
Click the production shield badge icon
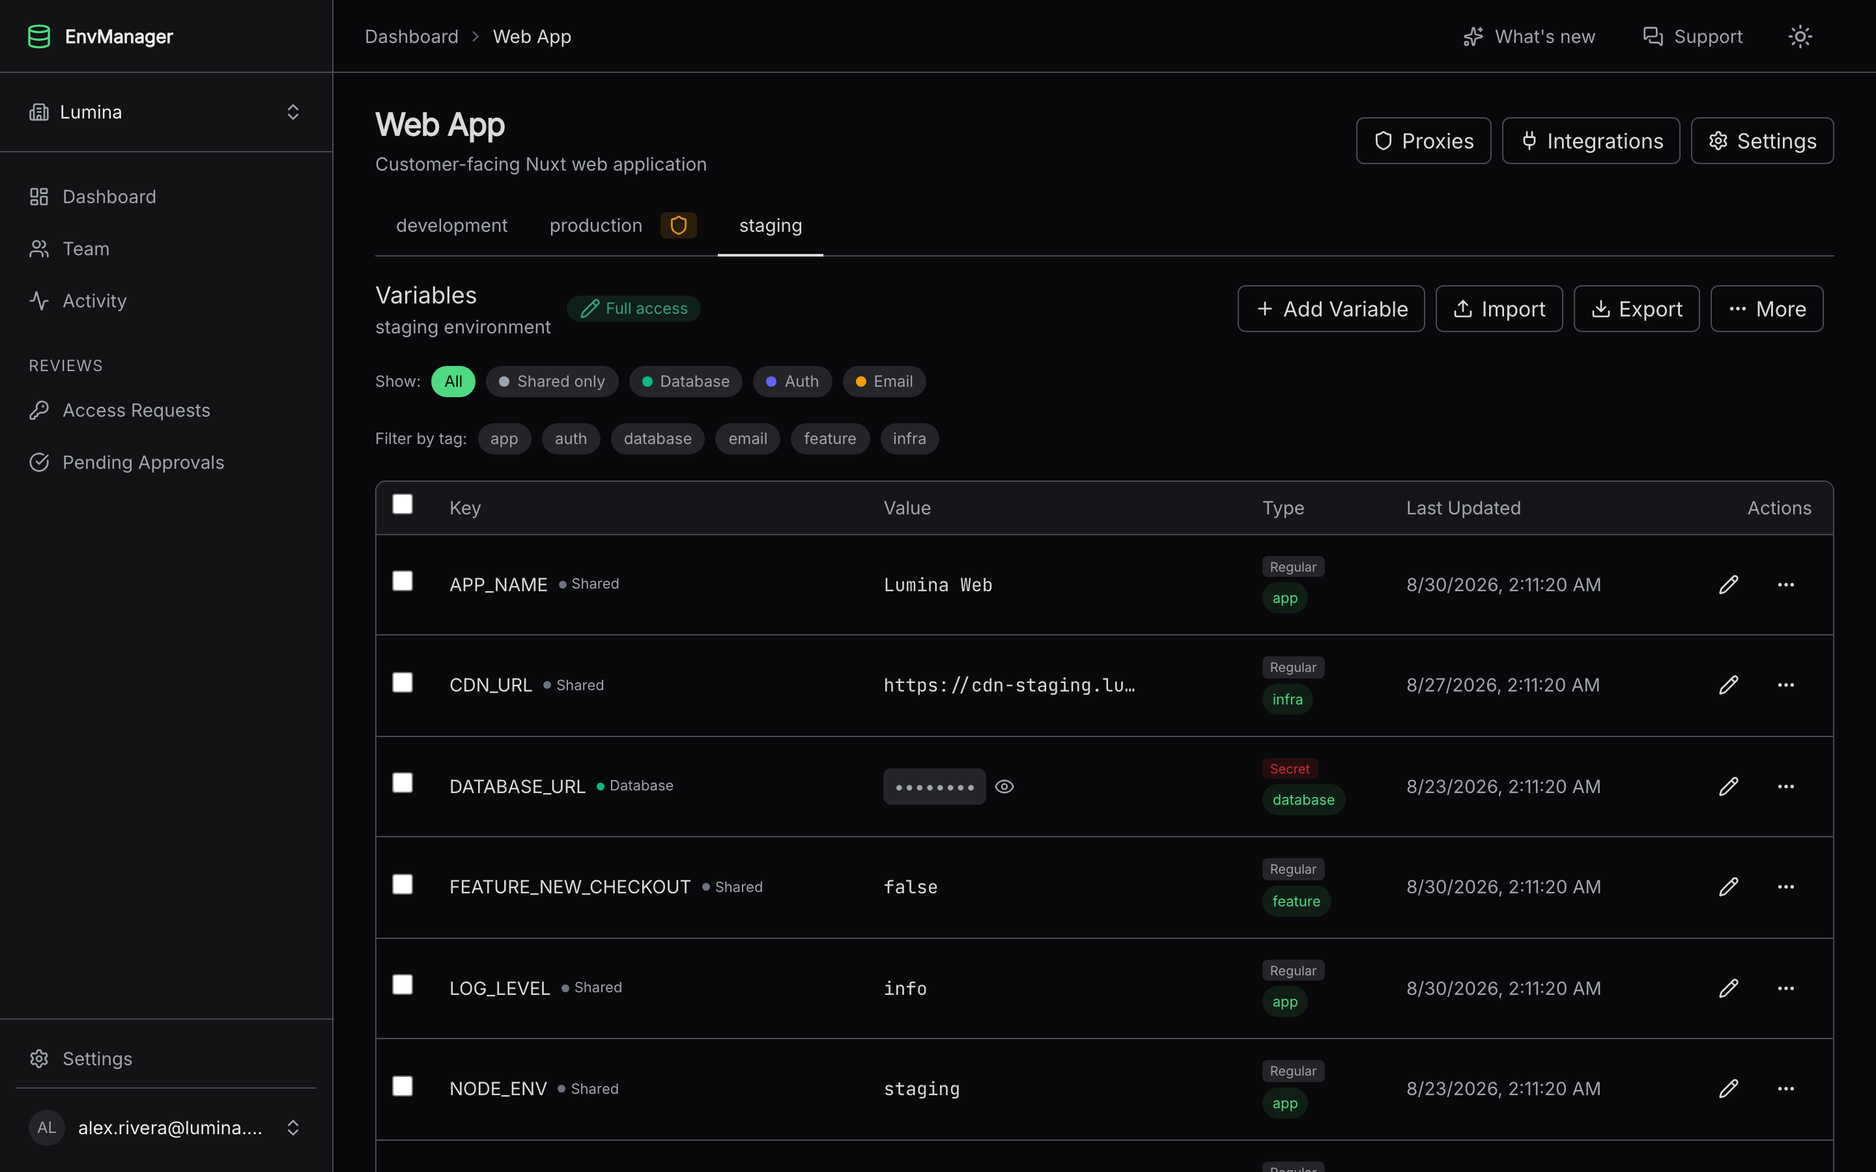pos(678,225)
